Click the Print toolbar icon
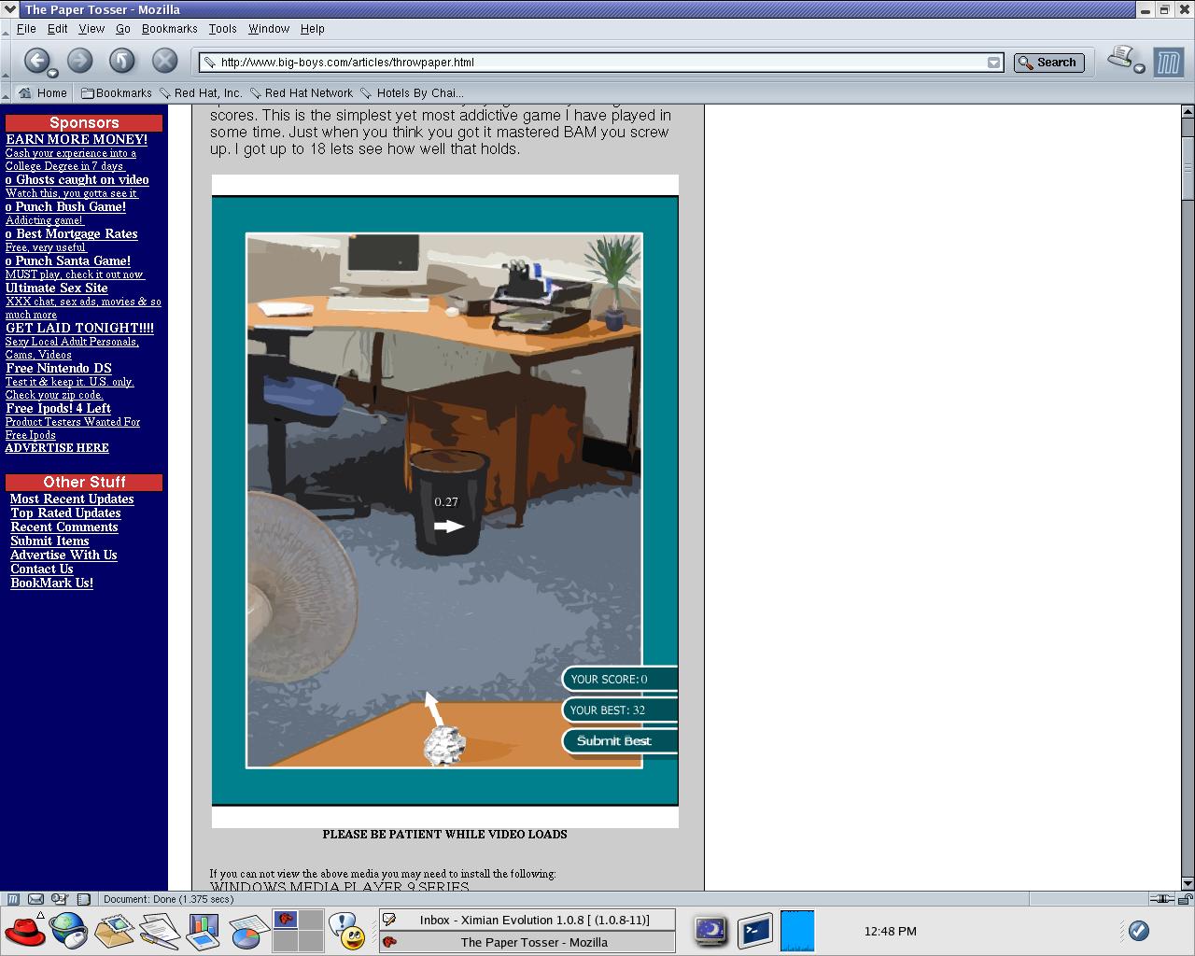Image resolution: width=1195 pixels, height=956 pixels. [1120, 58]
